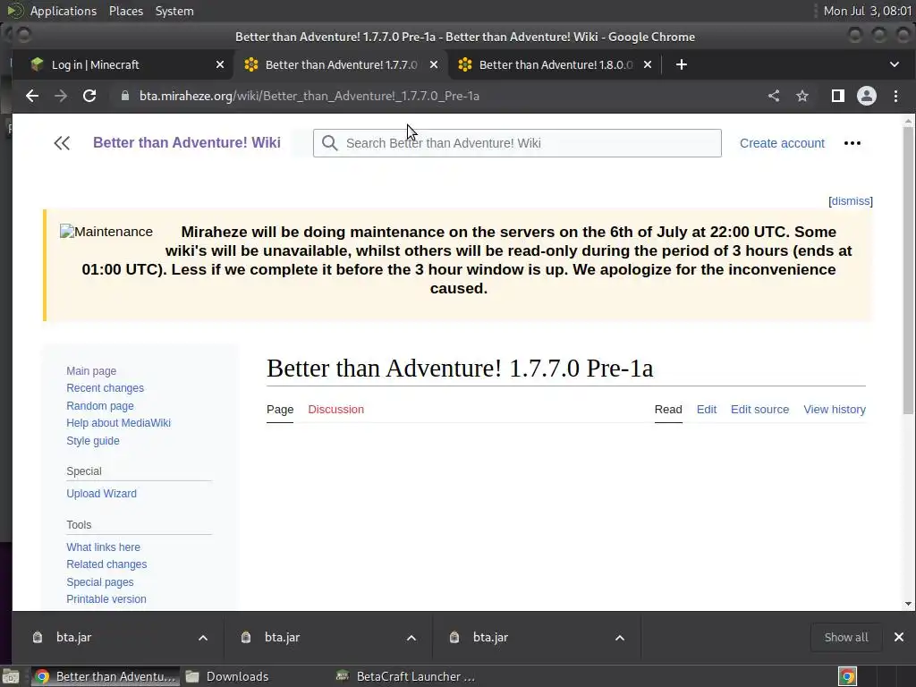Open the Edit tab
This screenshot has height=687, width=916.
[707, 410]
